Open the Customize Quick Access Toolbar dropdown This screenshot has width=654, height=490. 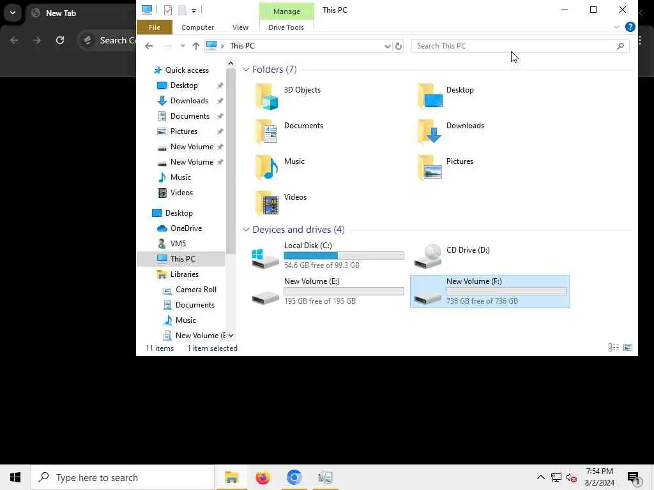194,10
